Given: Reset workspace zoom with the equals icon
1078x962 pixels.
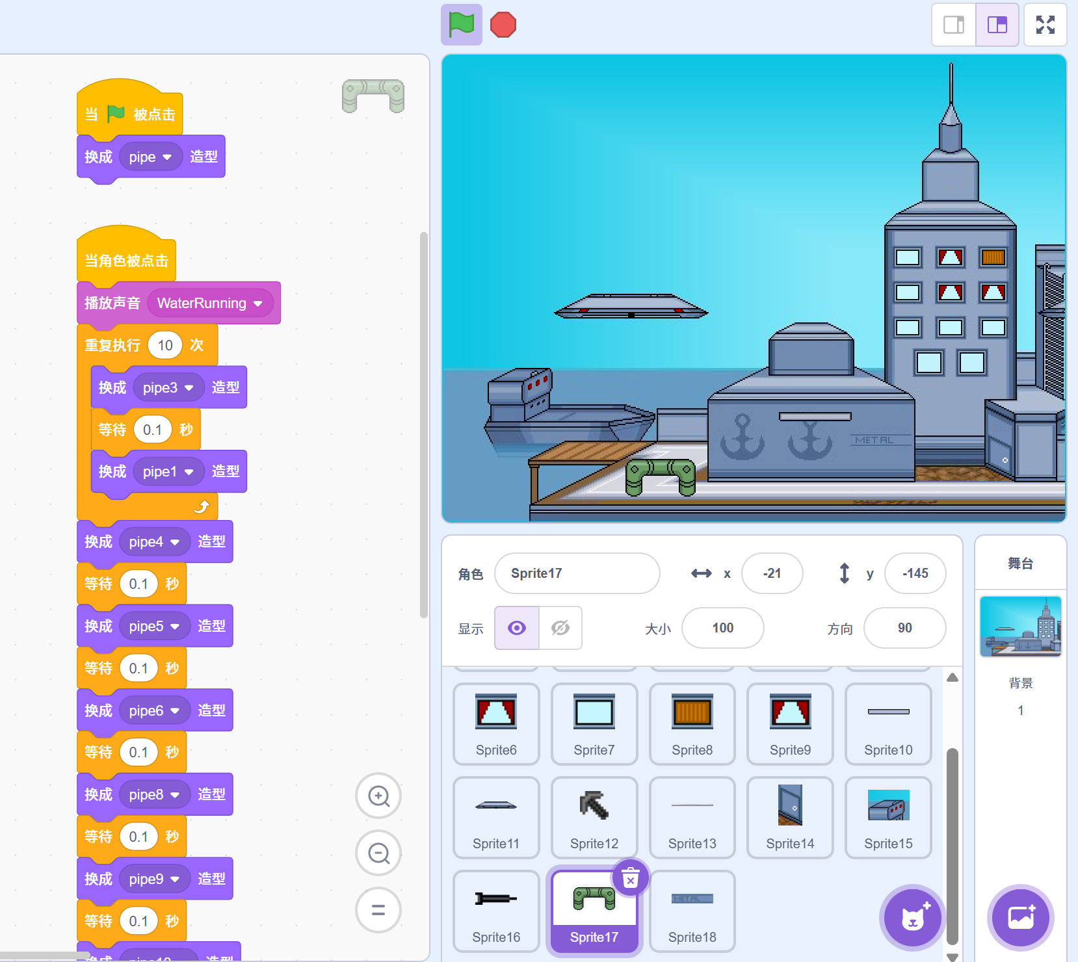Looking at the screenshot, I should [378, 910].
